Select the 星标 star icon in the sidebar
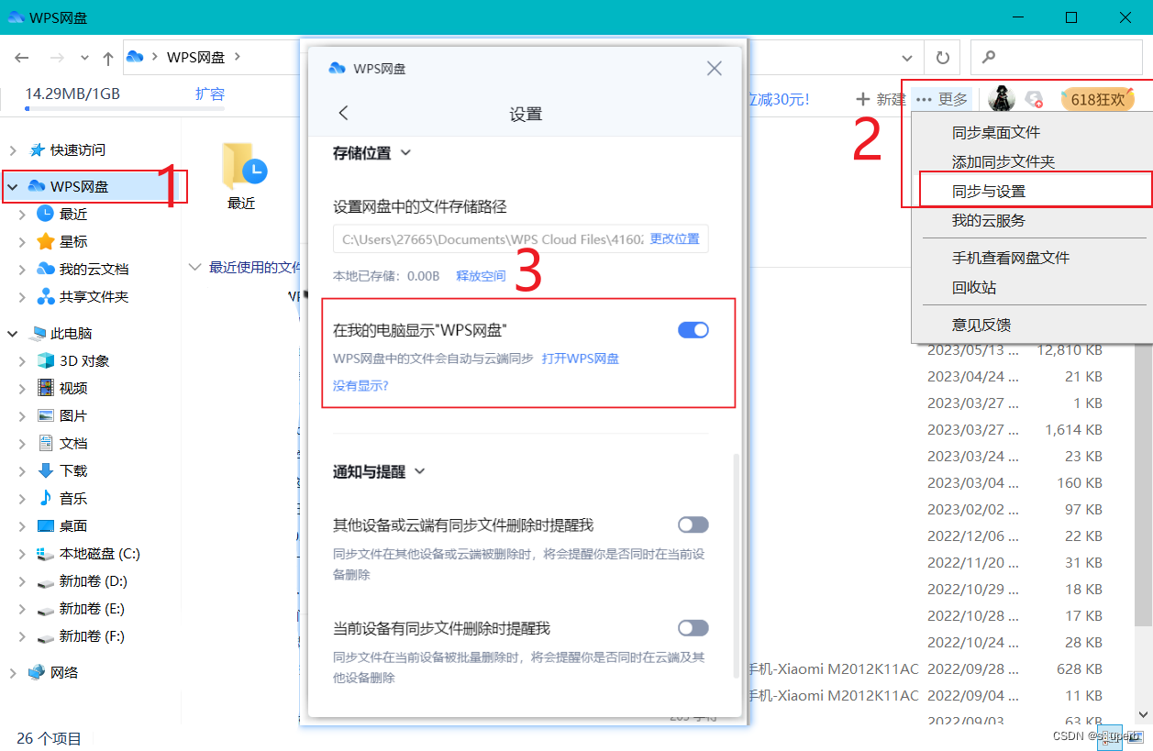Image resolution: width=1153 pixels, height=751 pixels. pos(46,241)
